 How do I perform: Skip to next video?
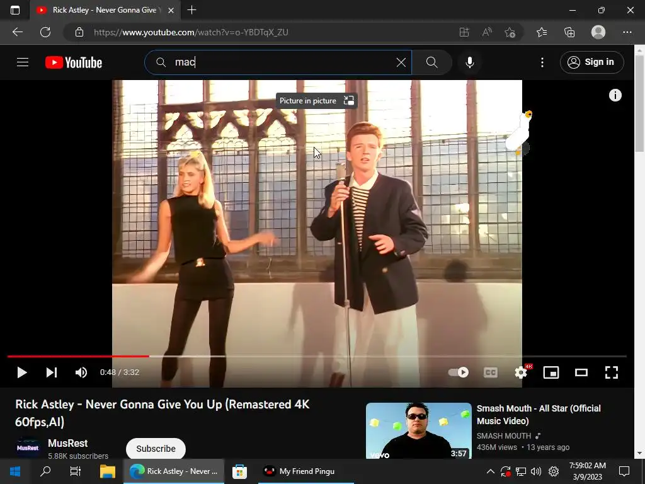pos(52,372)
